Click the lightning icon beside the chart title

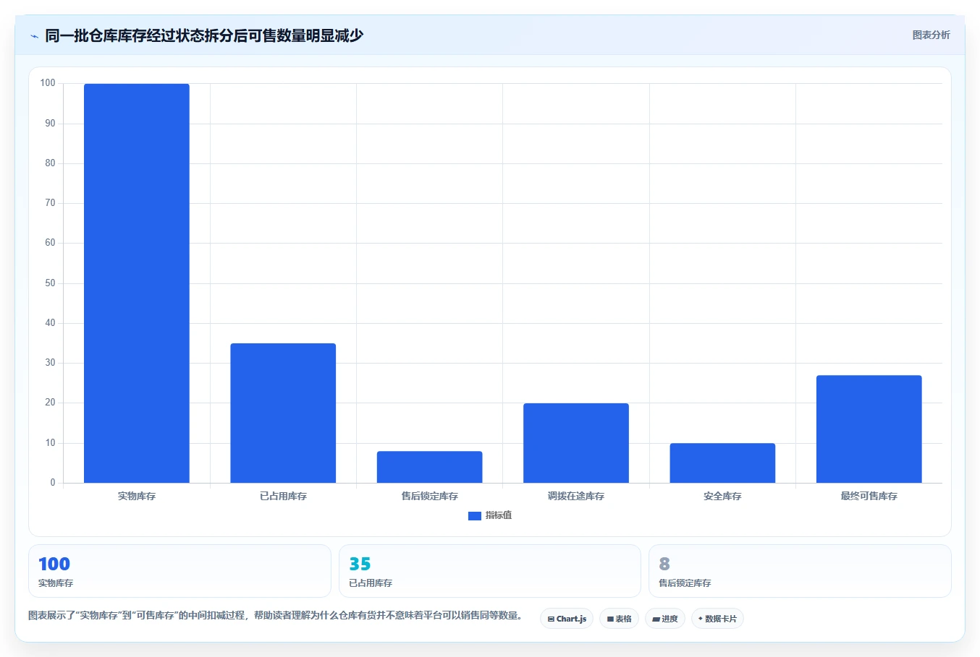pos(34,35)
